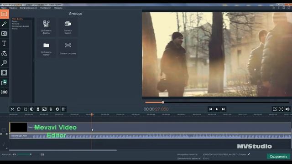The width and height of the screenshot is (292, 164).
Task: Rotate the selected clip
Action: point(19,109)
